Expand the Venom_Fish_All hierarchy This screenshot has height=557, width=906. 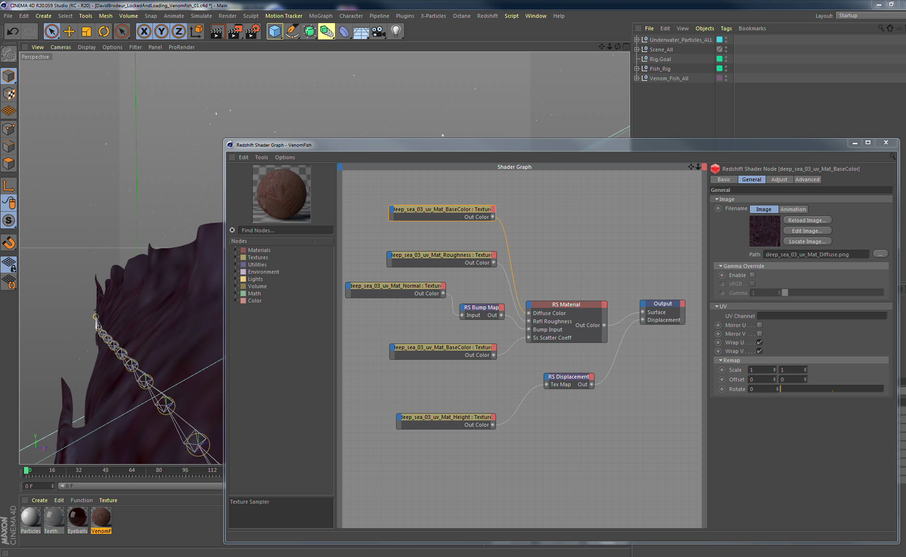[x=637, y=78]
